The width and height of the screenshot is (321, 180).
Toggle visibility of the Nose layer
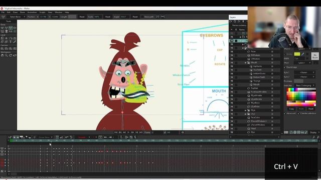tap(232, 51)
